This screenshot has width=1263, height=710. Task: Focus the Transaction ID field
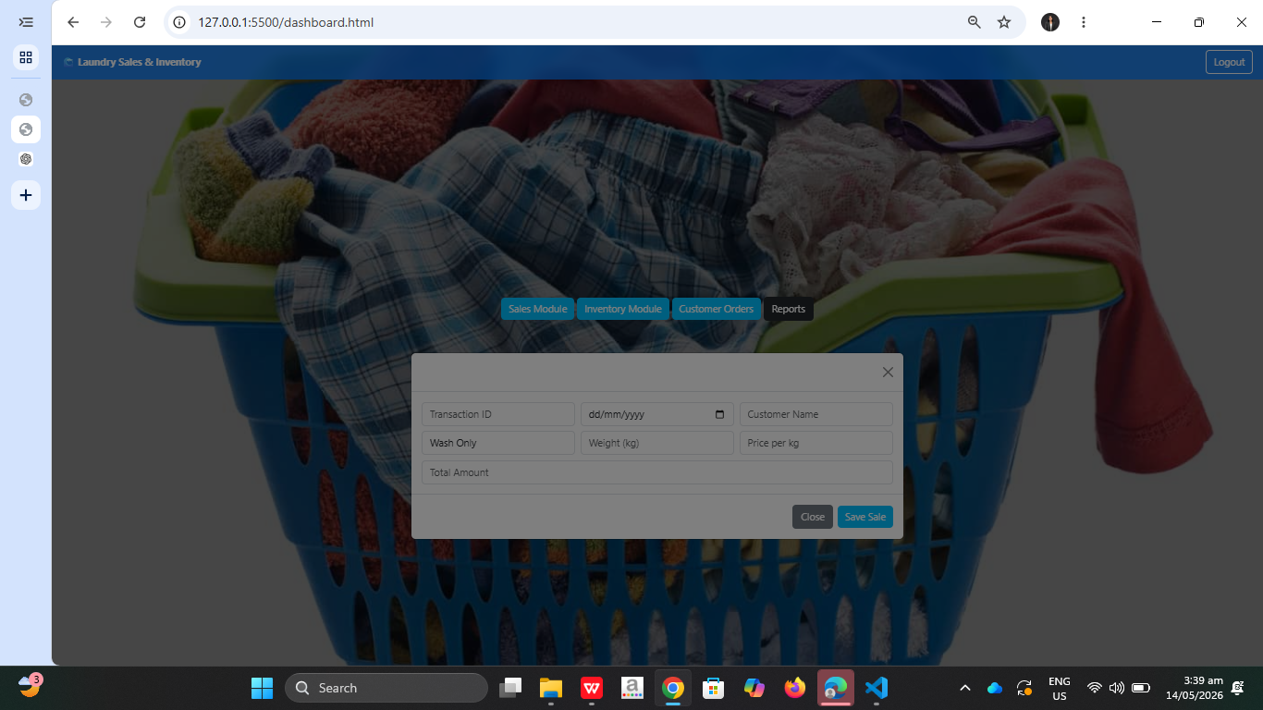click(x=498, y=414)
